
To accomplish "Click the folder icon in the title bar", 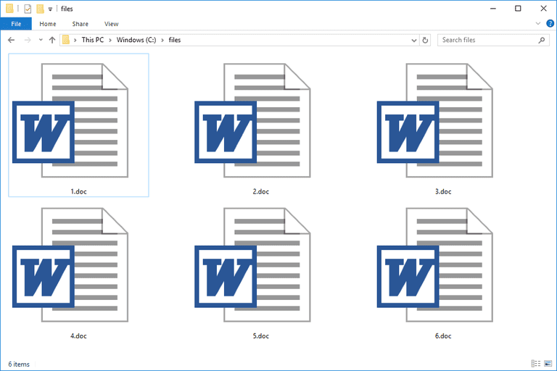I will tap(9, 9).
